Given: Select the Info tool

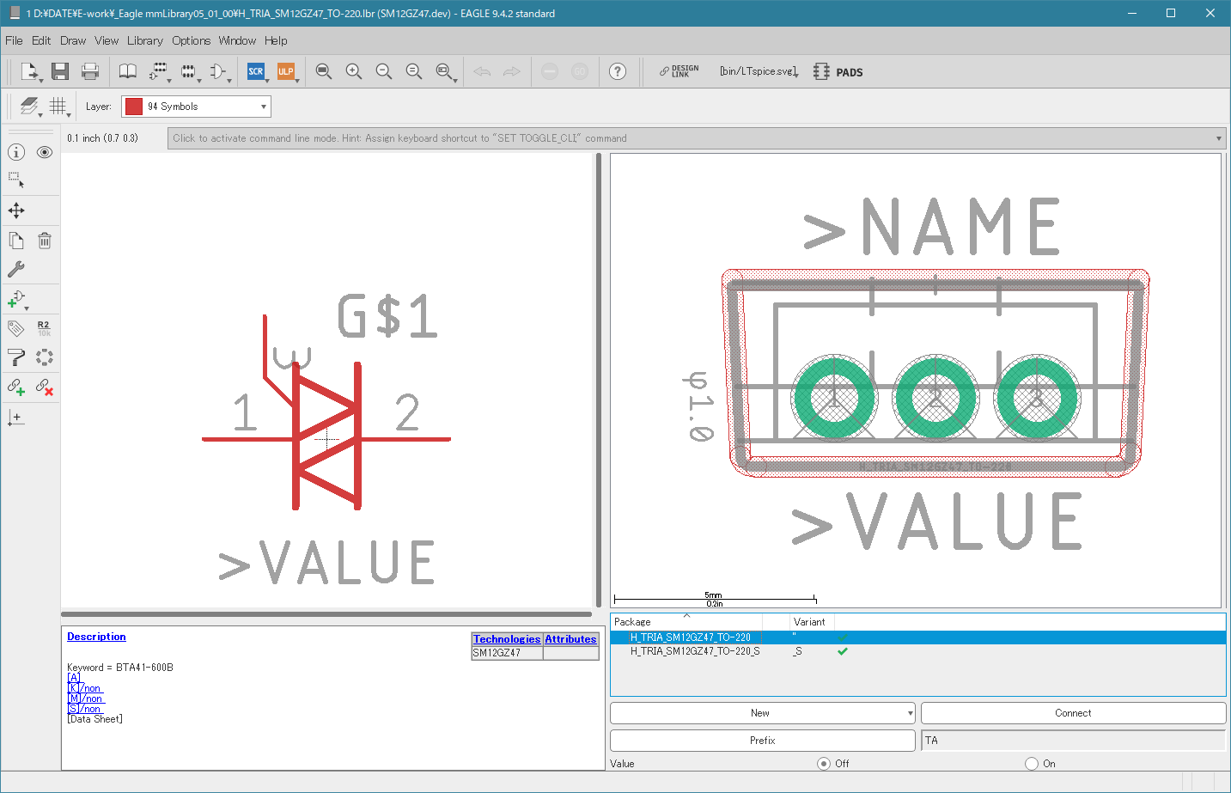Looking at the screenshot, I should [x=16, y=152].
